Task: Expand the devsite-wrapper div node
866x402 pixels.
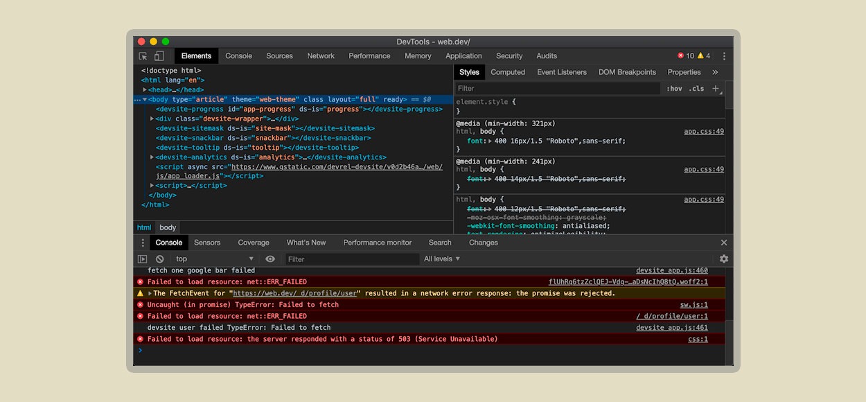Action: pyautogui.click(x=152, y=119)
